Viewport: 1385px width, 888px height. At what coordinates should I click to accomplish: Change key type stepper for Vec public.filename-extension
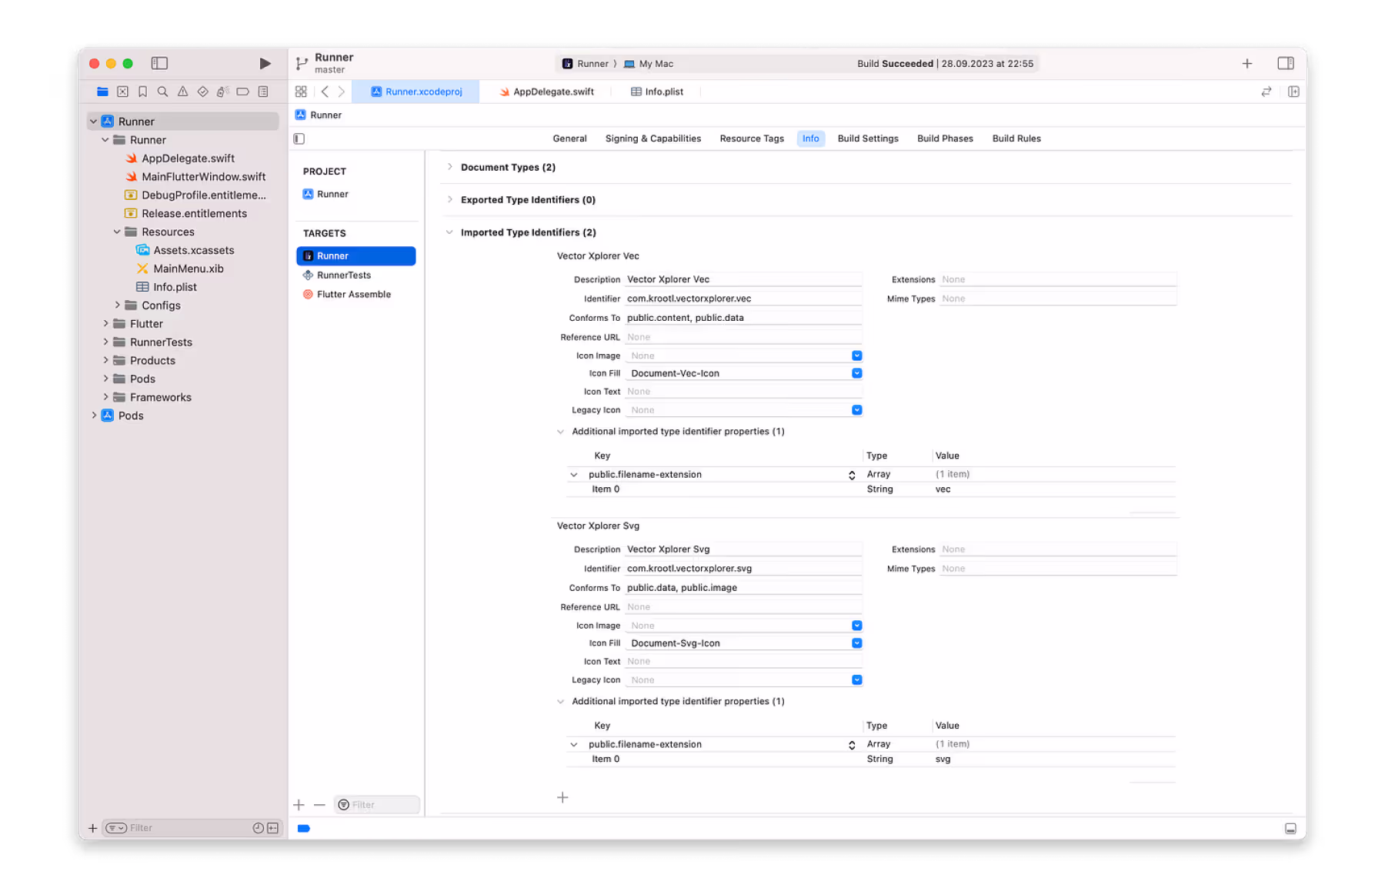(x=852, y=475)
